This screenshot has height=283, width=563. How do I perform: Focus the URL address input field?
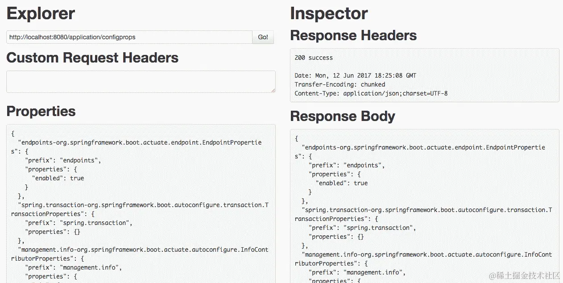pyautogui.click(x=129, y=37)
